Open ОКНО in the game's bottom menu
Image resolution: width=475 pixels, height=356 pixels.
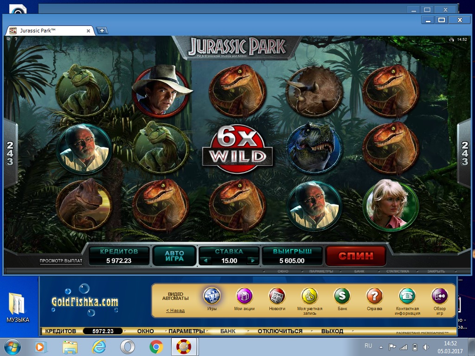click(283, 271)
